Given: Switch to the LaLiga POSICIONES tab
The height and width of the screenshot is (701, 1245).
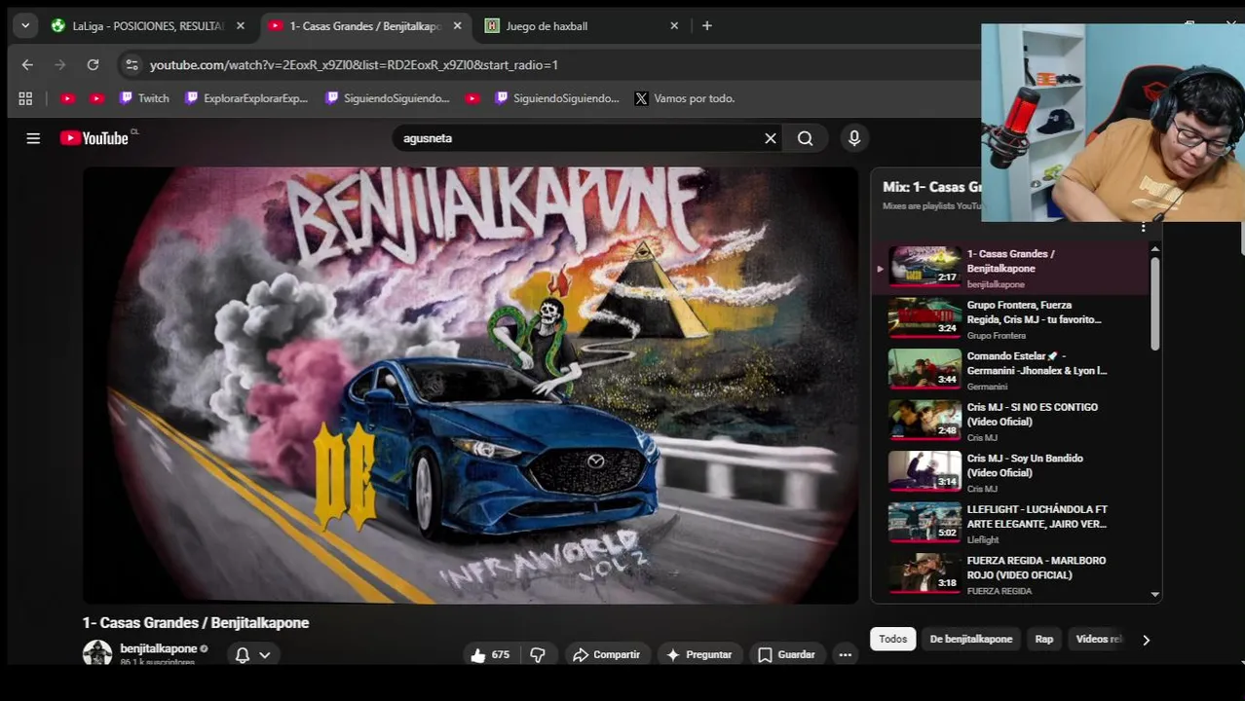Looking at the screenshot, I should (148, 26).
